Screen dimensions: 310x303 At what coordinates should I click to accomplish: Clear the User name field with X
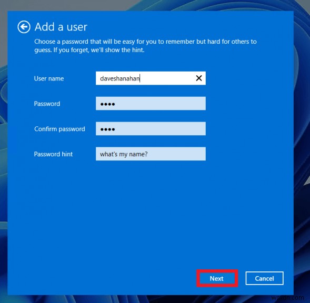[199, 78]
